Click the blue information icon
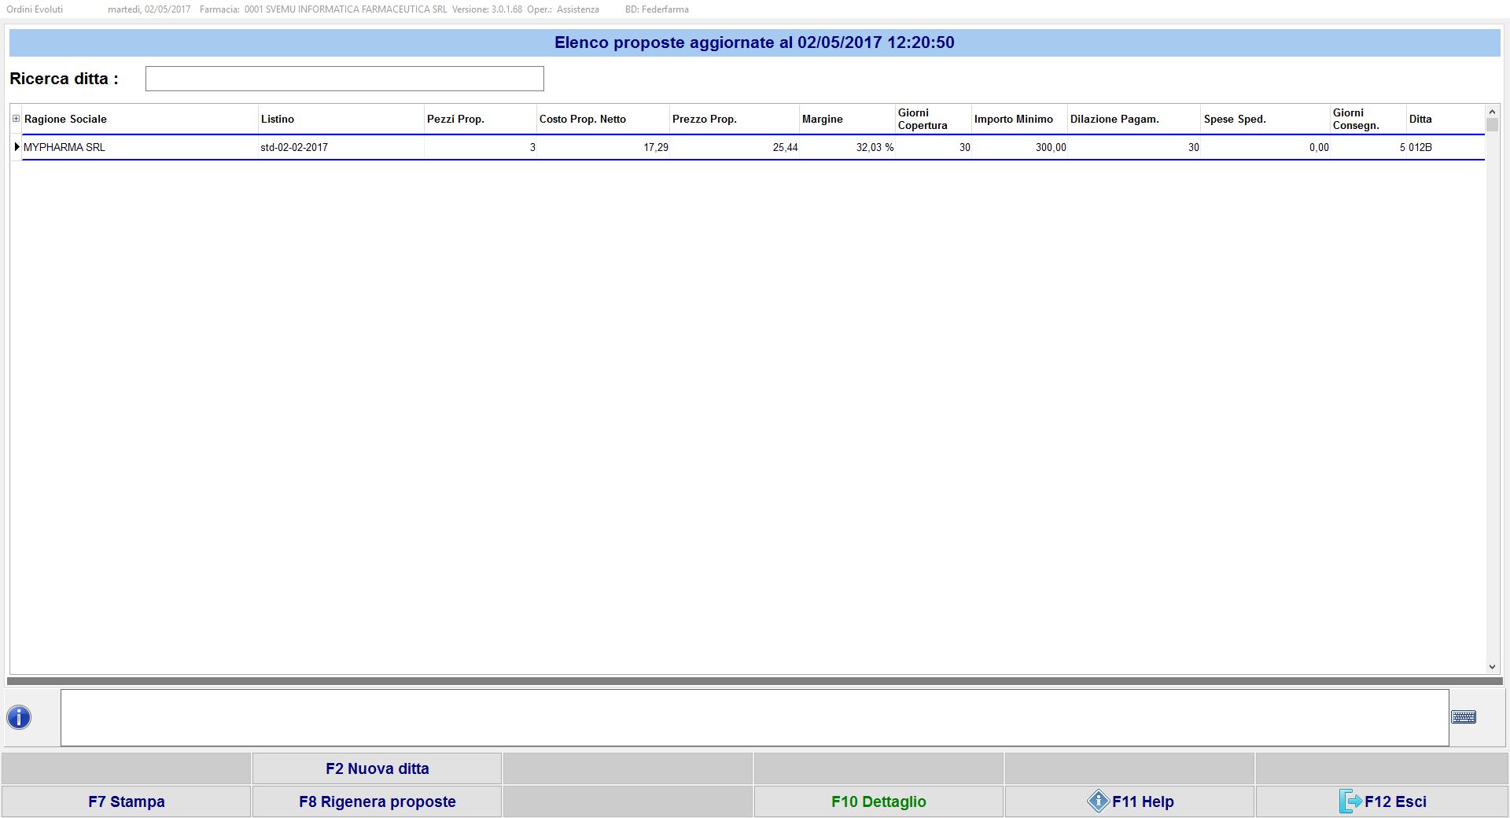The image size is (1510, 818). (19, 717)
